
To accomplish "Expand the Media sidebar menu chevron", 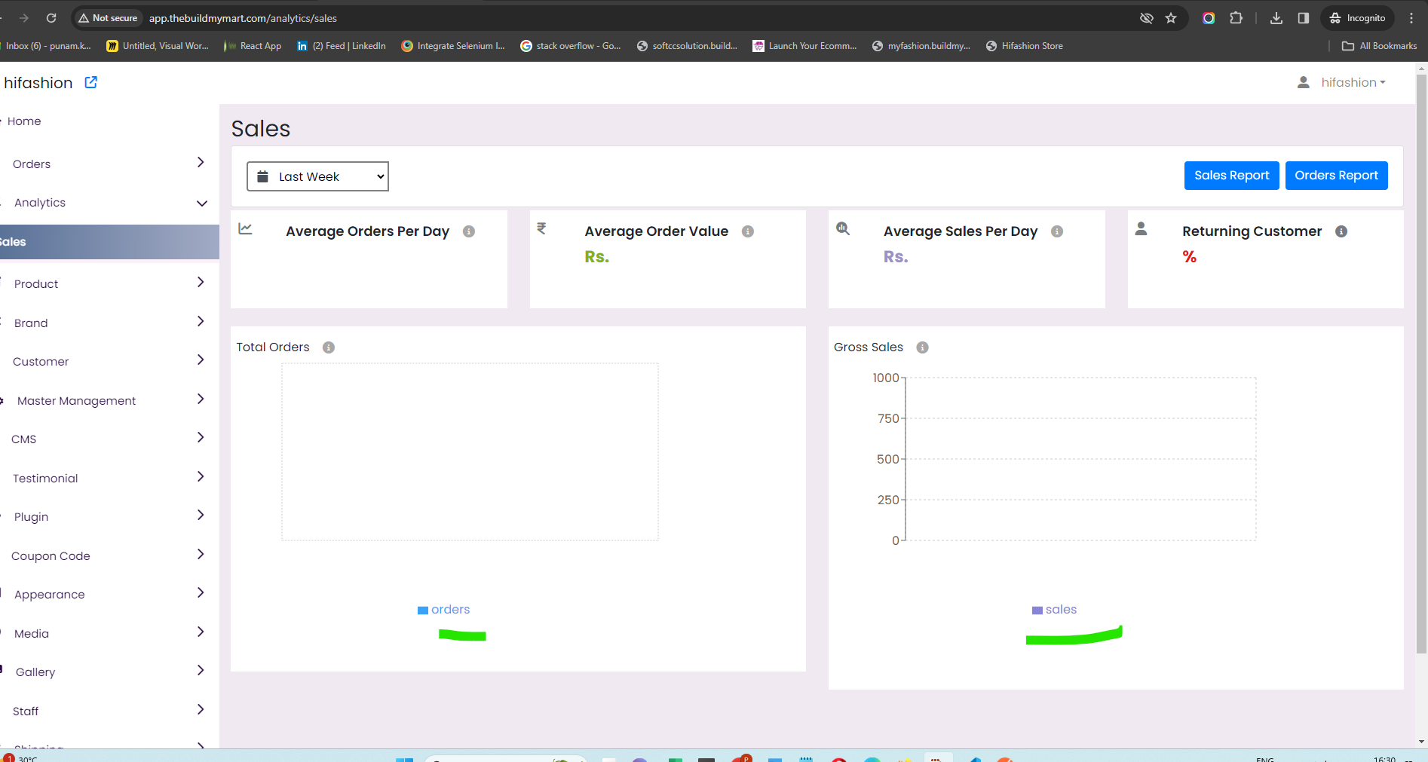I will coord(201,632).
